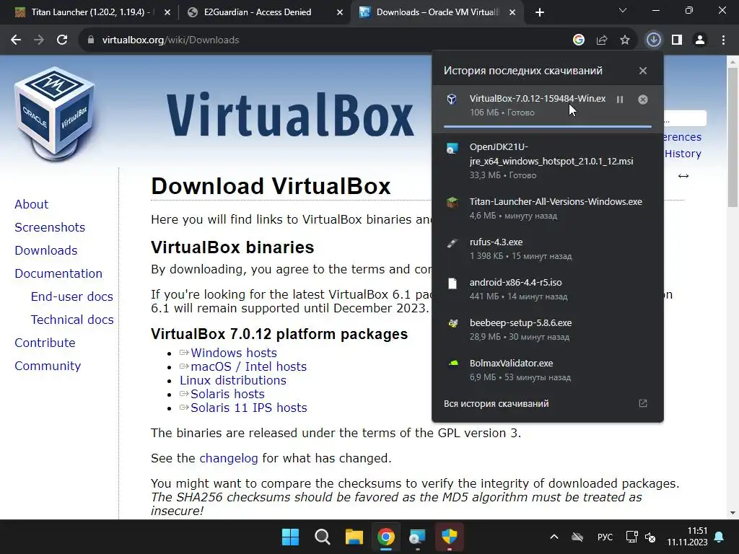Viewport: 739px width, 554px height.
Task: Open BolmaxValidator.exe download entry
Action: coord(548,370)
